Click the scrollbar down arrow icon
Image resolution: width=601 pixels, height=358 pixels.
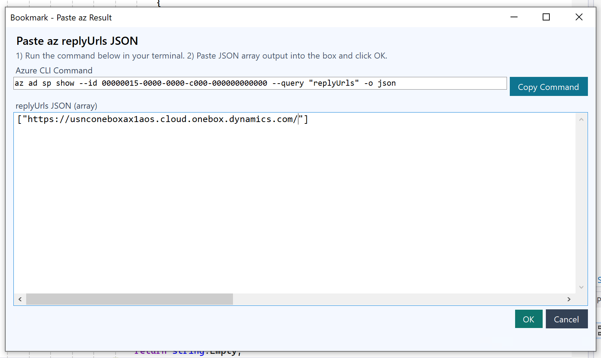click(x=581, y=287)
